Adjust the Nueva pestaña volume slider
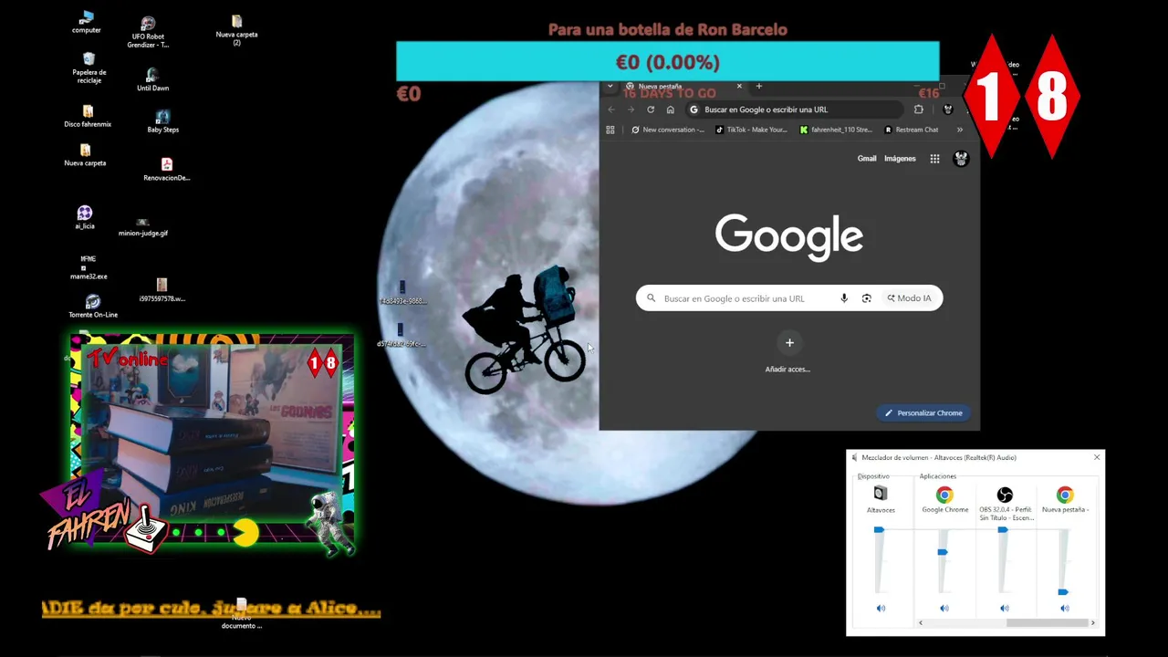 [x=1063, y=591]
